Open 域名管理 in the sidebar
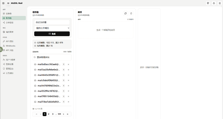223x119 pixels. click(14, 32)
